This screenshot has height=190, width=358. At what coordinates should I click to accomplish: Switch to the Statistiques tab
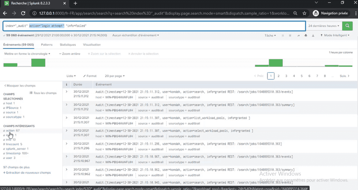pos(68,45)
